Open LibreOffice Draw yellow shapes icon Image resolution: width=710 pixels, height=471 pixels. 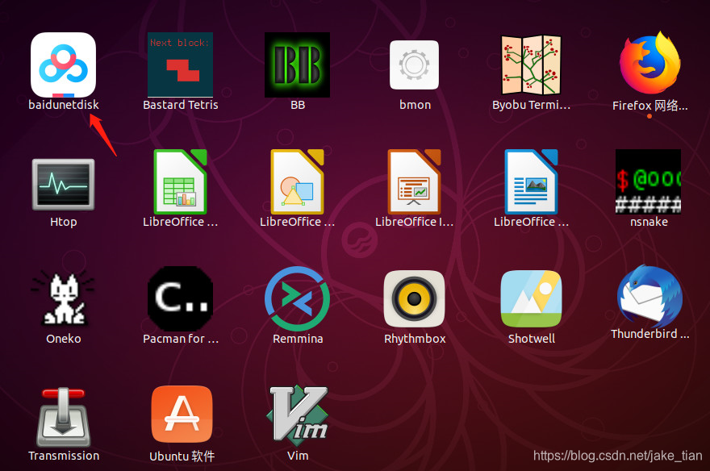[x=297, y=181]
